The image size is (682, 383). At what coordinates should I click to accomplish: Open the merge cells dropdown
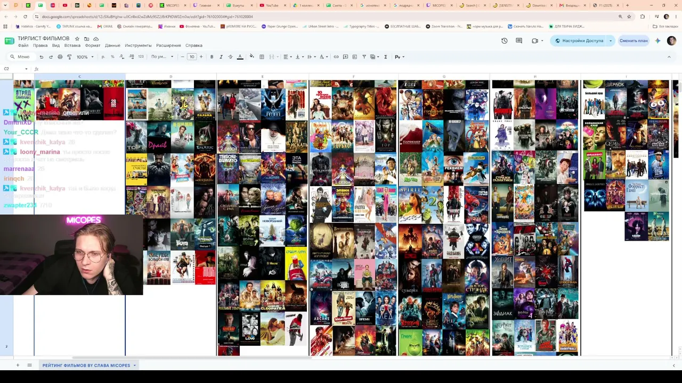(x=273, y=57)
